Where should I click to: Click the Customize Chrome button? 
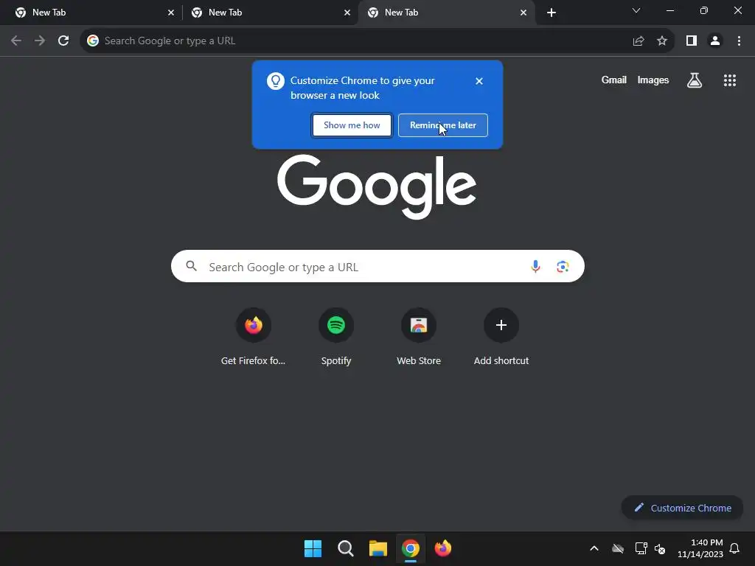682,508
